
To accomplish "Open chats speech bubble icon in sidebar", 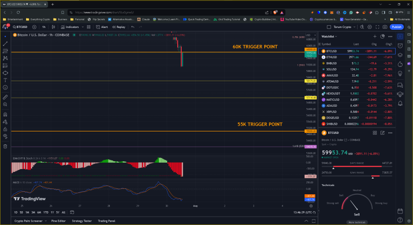I will coord(400,85).
